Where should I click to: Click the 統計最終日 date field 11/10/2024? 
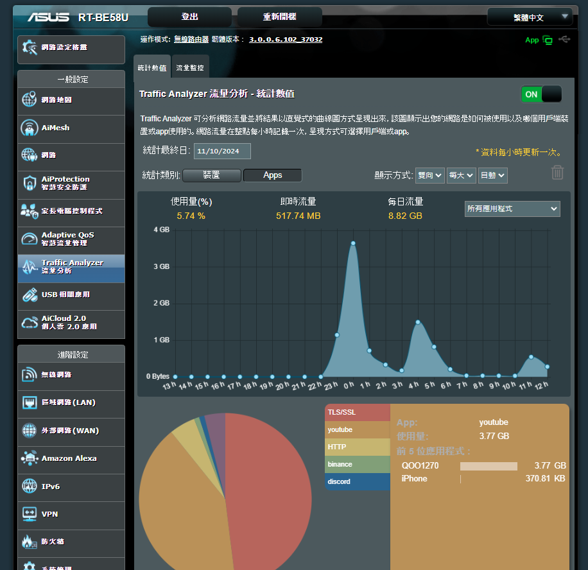[222, 151]
